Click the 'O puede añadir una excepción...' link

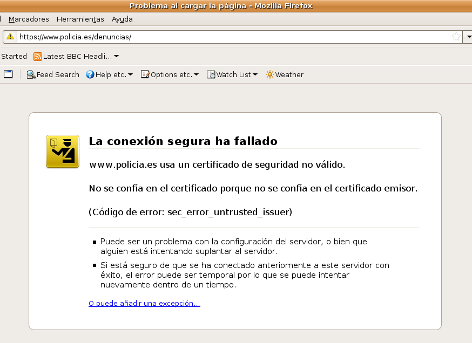pyautogui.click(x=144, y=303)
